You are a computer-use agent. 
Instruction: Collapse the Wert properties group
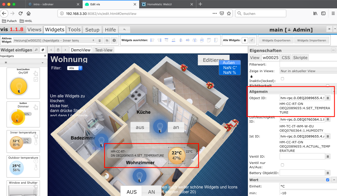coord(334,180)
